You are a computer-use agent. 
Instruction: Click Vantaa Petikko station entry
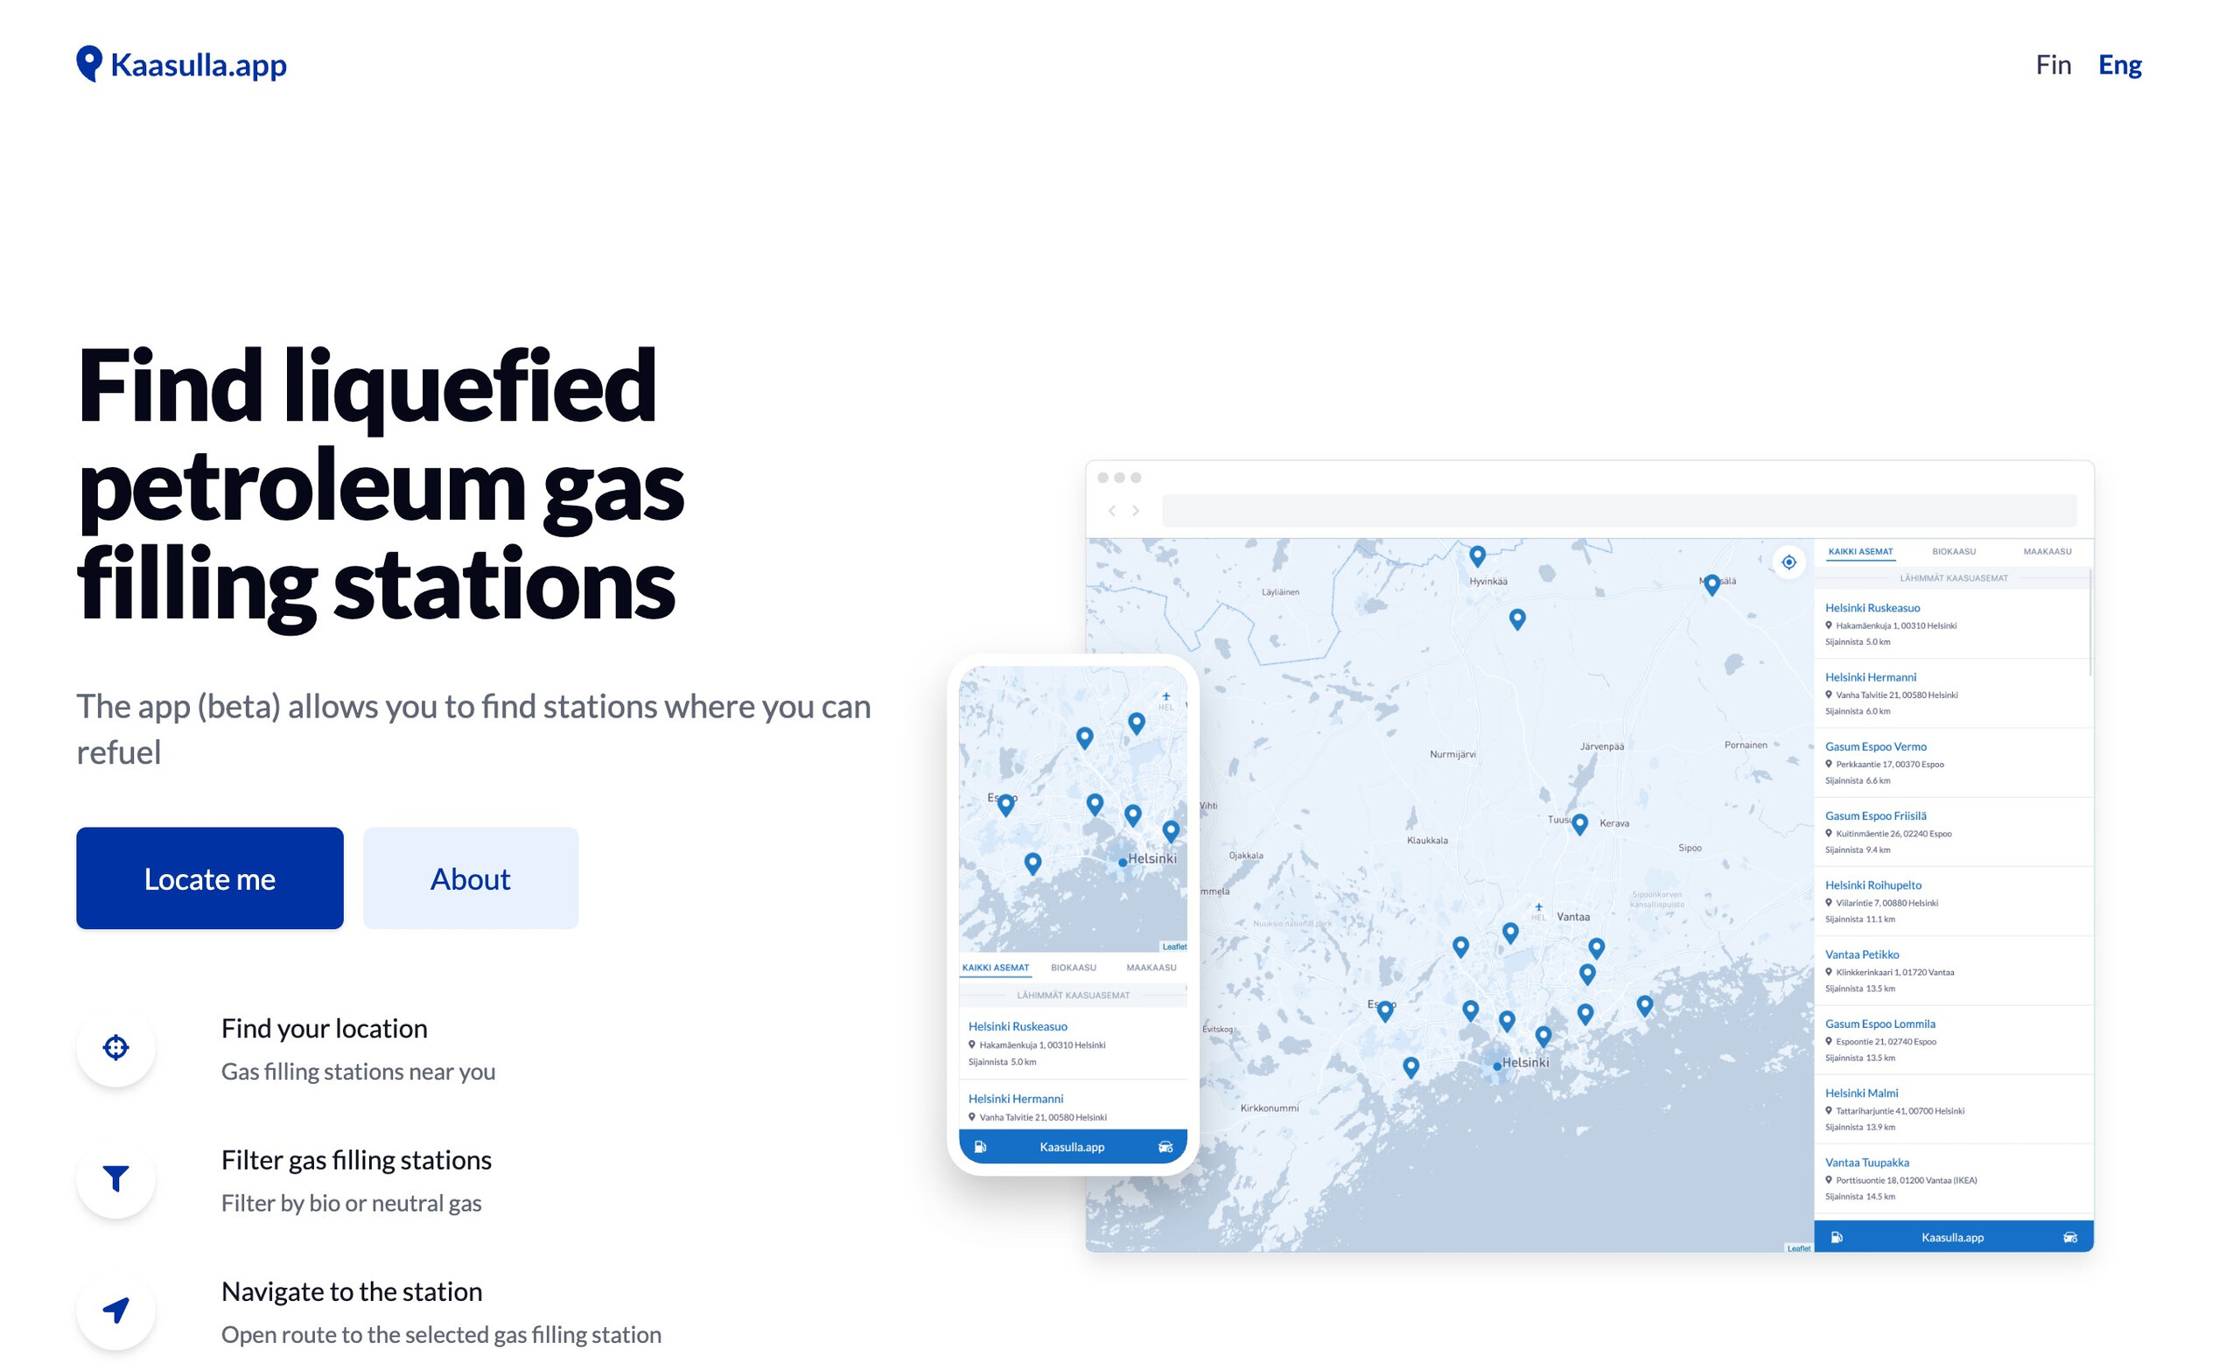point(1954,971)
